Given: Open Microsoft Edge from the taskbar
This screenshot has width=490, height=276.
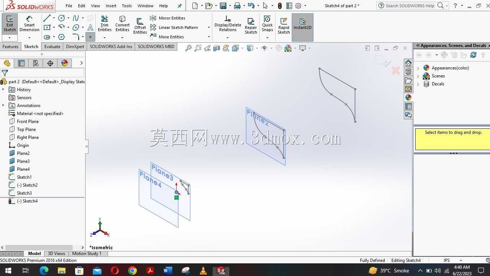Looking at the screenshot, I should pos(44,271).
